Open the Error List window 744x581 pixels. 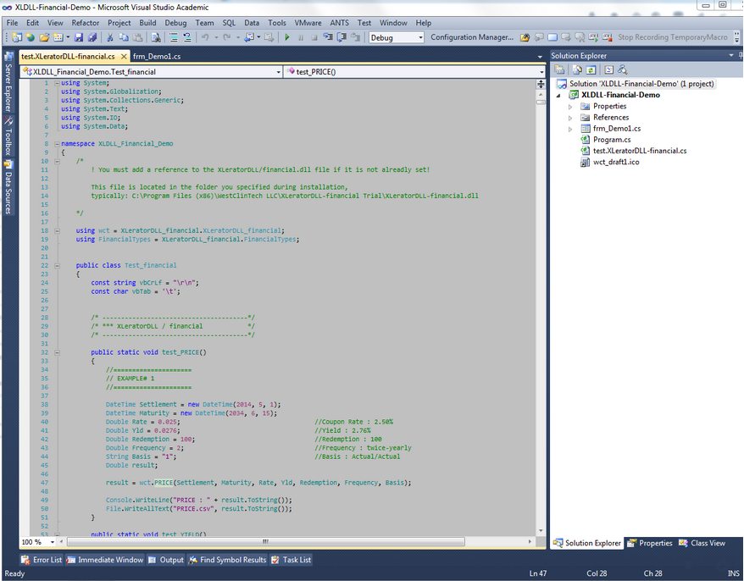click(x=42, y=560)
